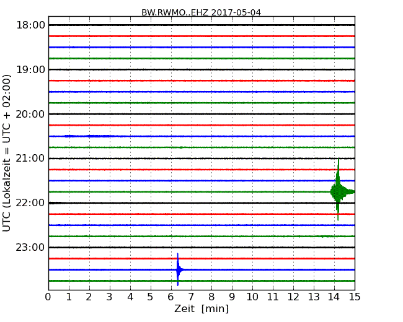The height and width of the screenshot is (322, 403).
Task: Click the x-axis tick label 5
Action: point(151,297)
